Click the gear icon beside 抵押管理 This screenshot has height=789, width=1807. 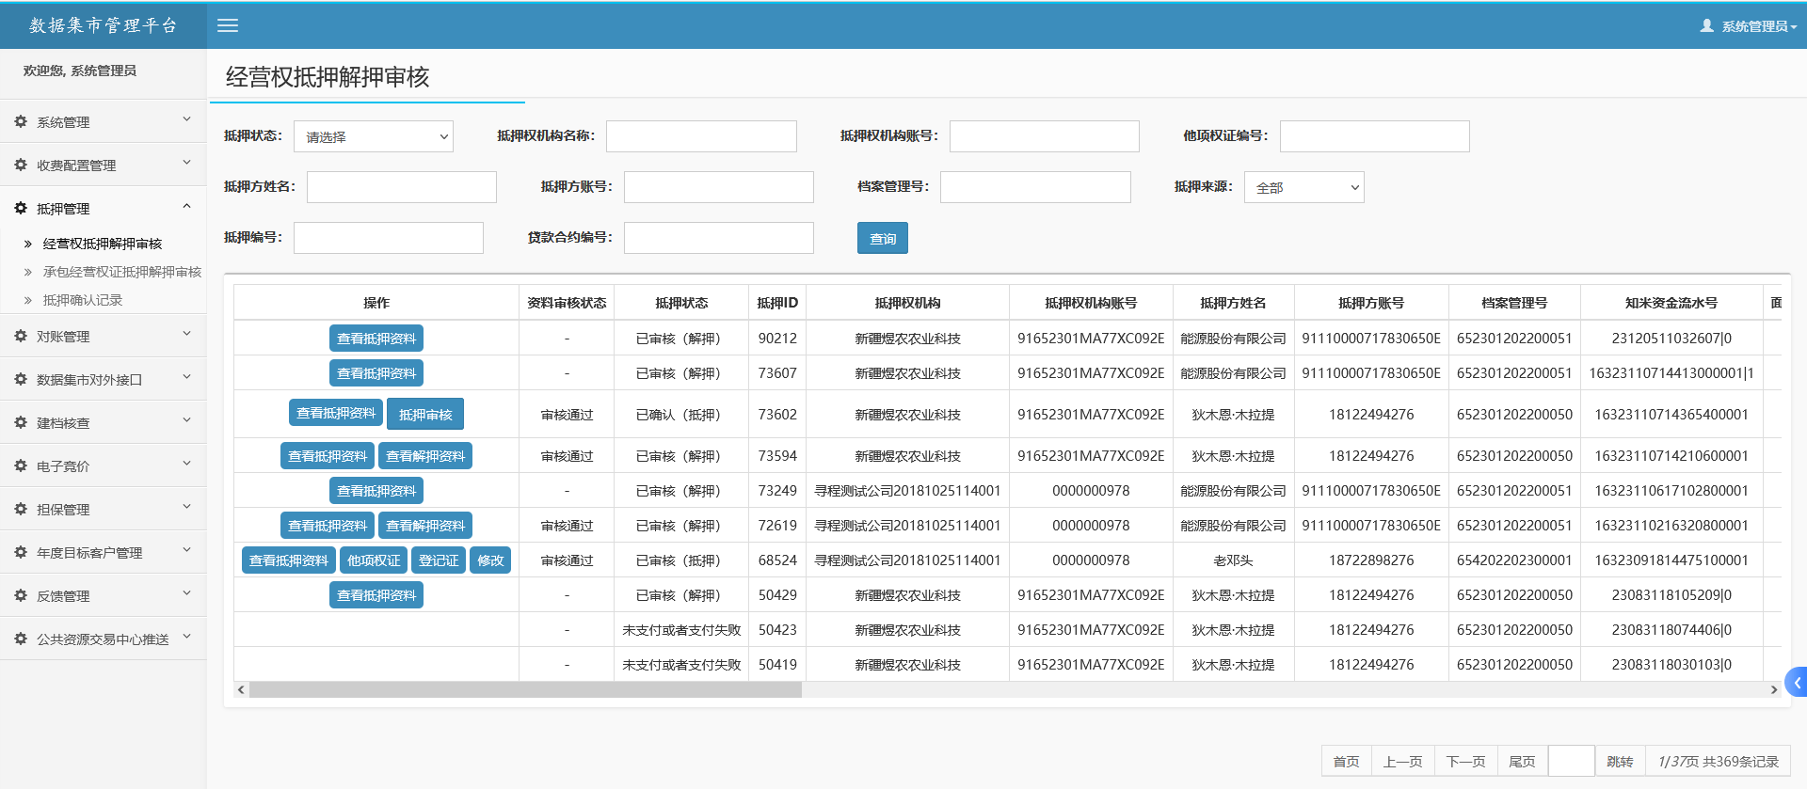(x=21, y=208)
